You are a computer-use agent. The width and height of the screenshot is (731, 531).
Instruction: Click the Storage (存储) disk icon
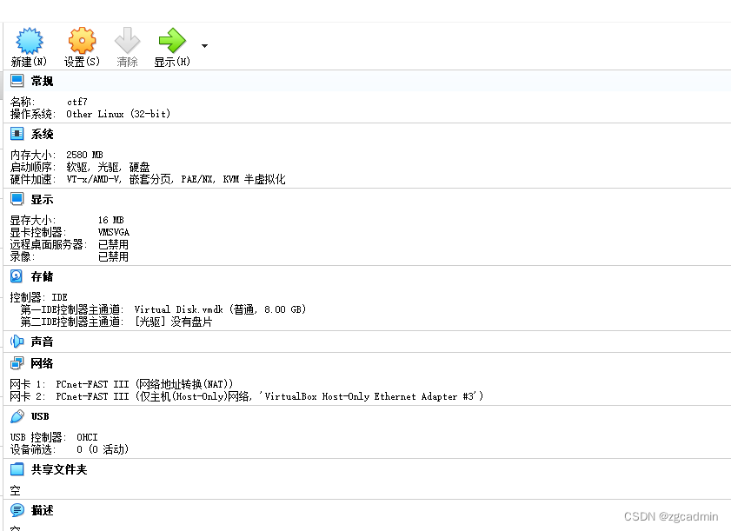17,276
